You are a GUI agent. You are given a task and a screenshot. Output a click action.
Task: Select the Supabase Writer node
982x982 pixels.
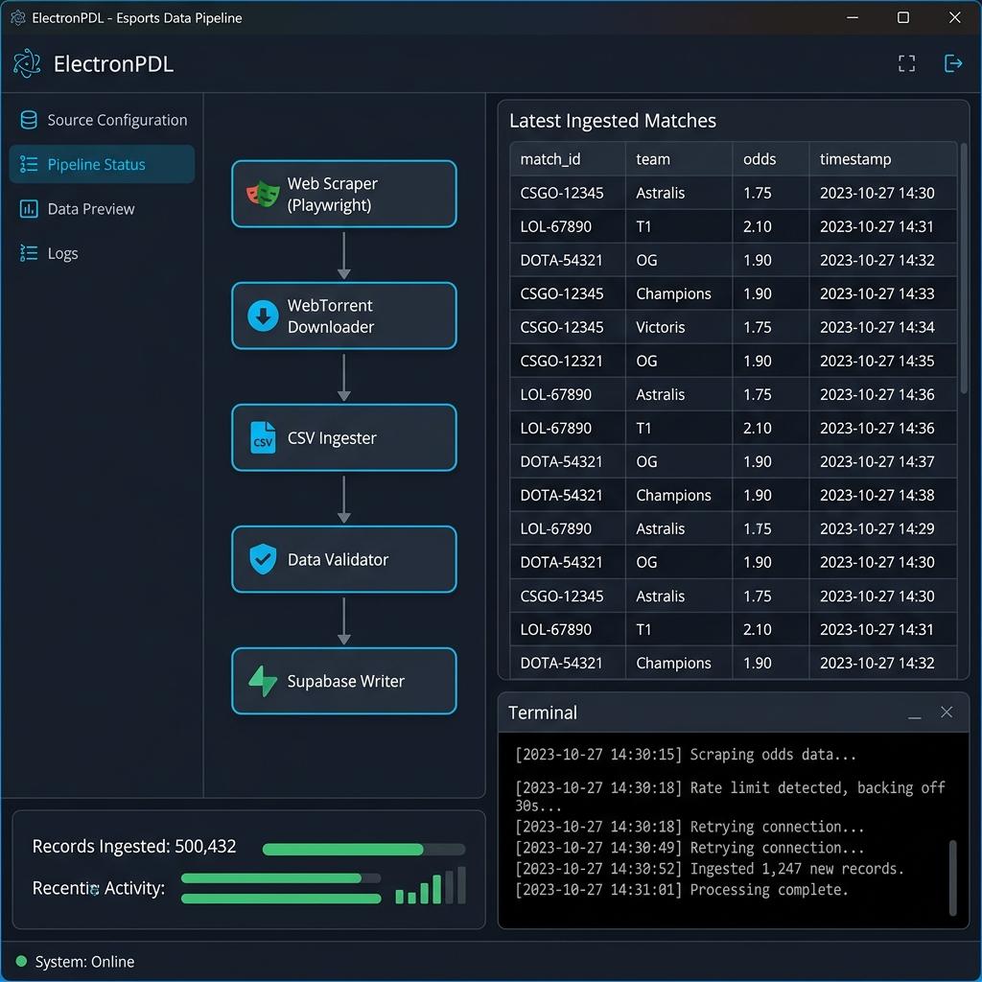pos(344,681)
